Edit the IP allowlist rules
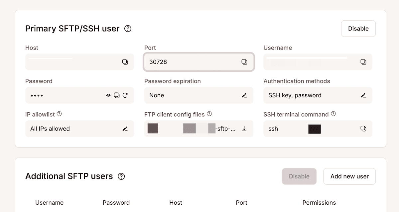The height and width of the screenshot is (212, 399). (125, 129)
